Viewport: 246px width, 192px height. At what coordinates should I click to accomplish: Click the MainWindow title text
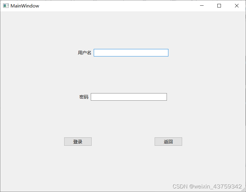[x=25, y=6]
